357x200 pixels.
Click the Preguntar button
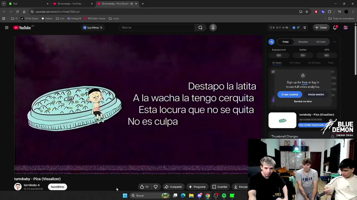(x=197, y=187)
